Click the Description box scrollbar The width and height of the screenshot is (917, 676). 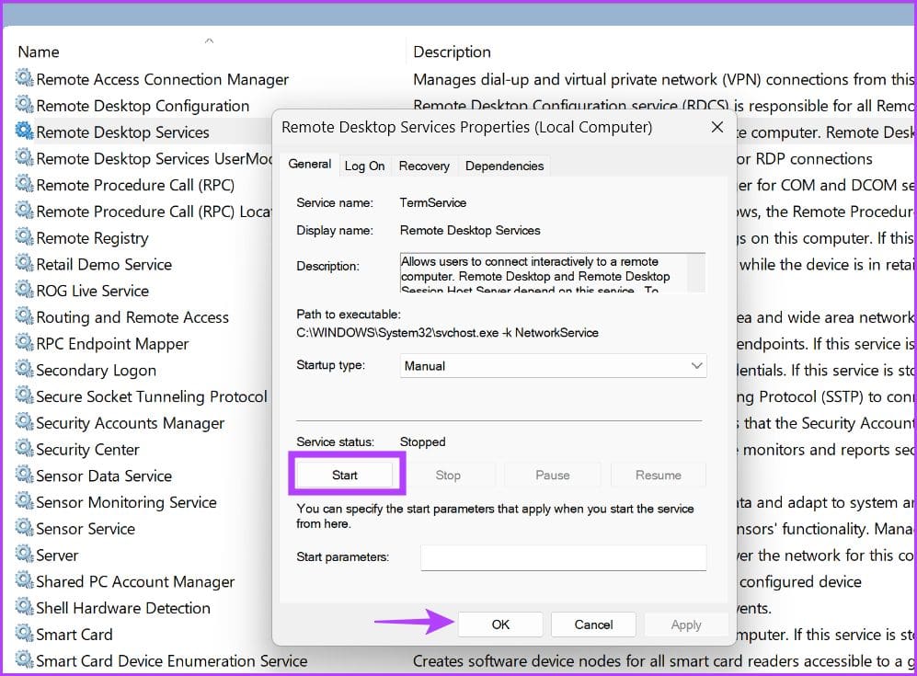point(696,272)
